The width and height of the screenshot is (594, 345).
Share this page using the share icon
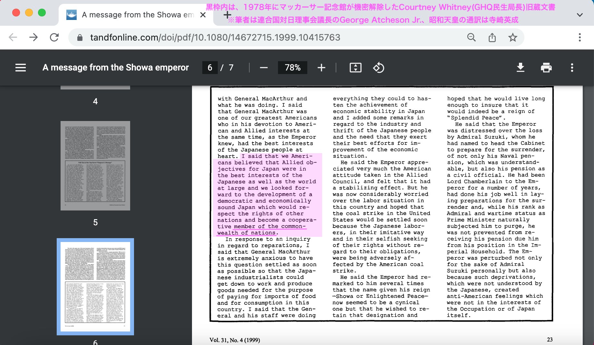(x=492, y=37)
